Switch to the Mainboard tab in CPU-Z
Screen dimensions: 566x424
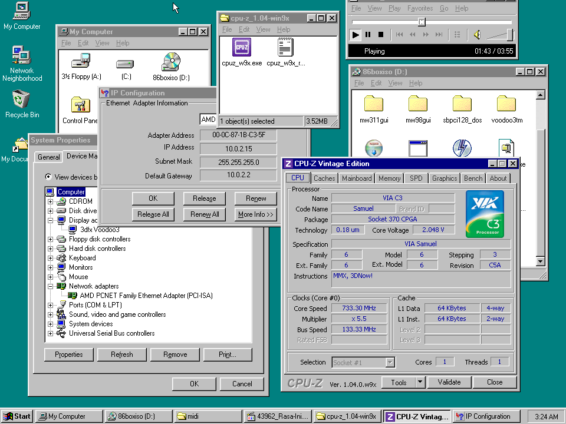tap(357, 178)
